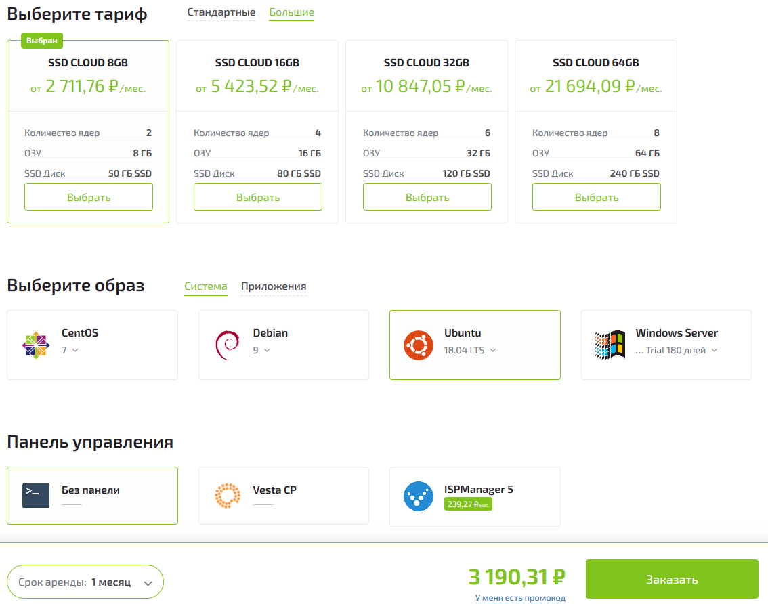Click "Выбрать" on the SSD CLOUD 16GB plan
The width and height of the screenshot is (768, 604).
(x=257, y=196)
